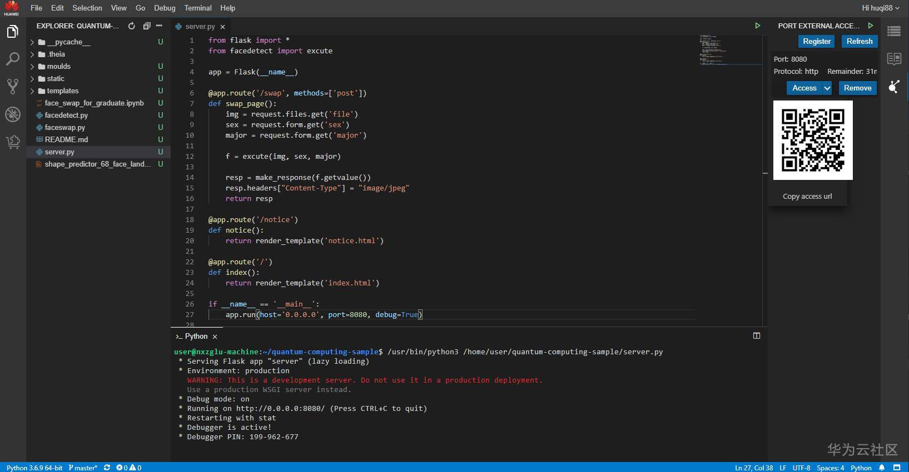Close the server.py editor tab
The image size is (909, 472).
click(223, 27)
